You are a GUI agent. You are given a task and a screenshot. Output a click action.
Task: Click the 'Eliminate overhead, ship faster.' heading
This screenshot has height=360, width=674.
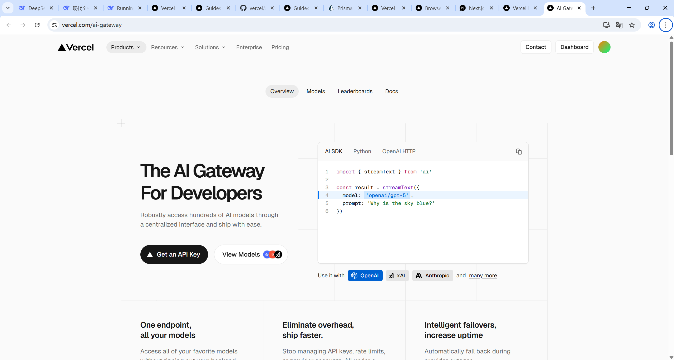[318, 330]
